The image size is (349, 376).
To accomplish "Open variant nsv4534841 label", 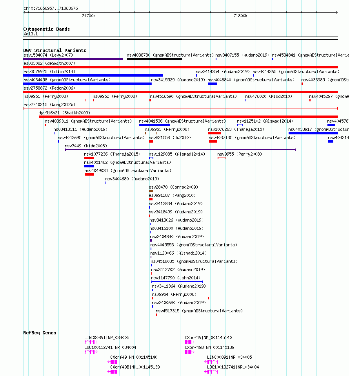I will tap(310, 55).
